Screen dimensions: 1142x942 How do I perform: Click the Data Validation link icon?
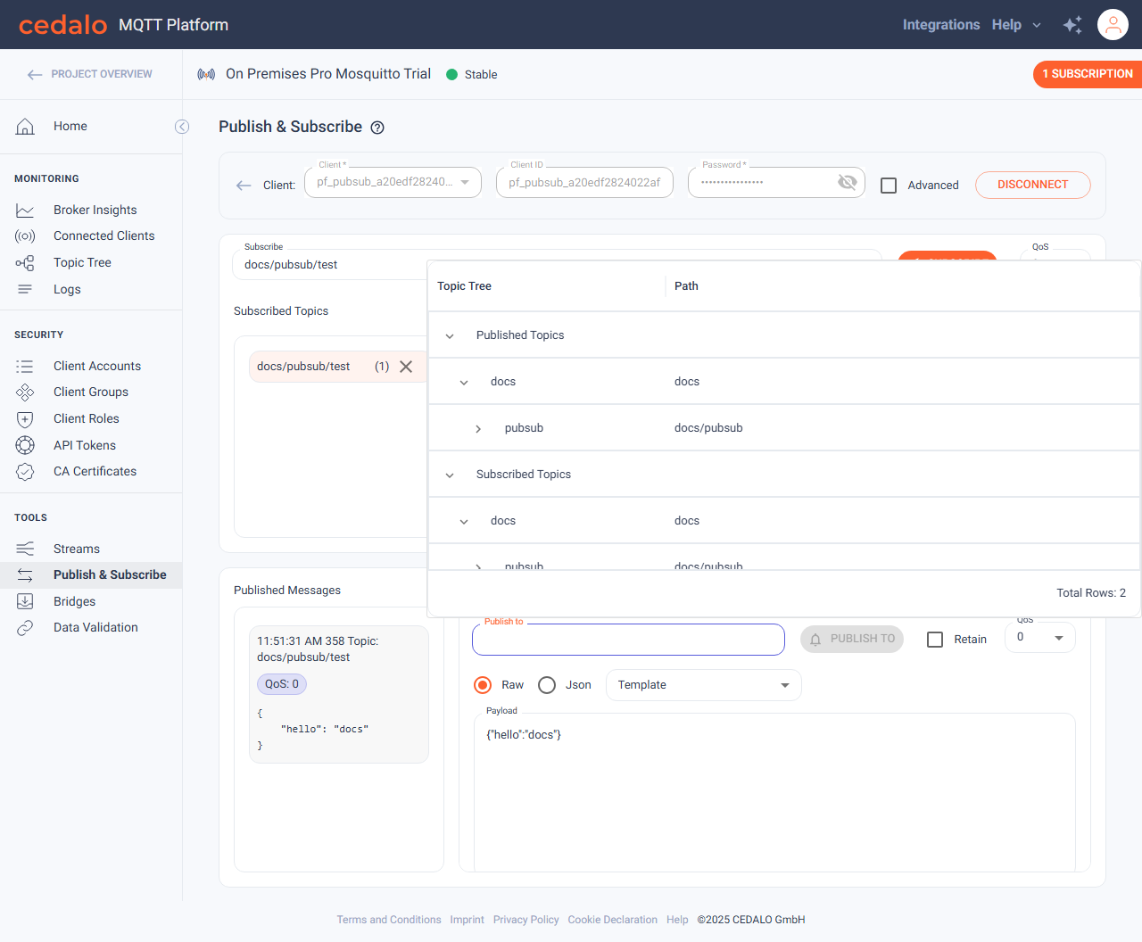point(25,628)
